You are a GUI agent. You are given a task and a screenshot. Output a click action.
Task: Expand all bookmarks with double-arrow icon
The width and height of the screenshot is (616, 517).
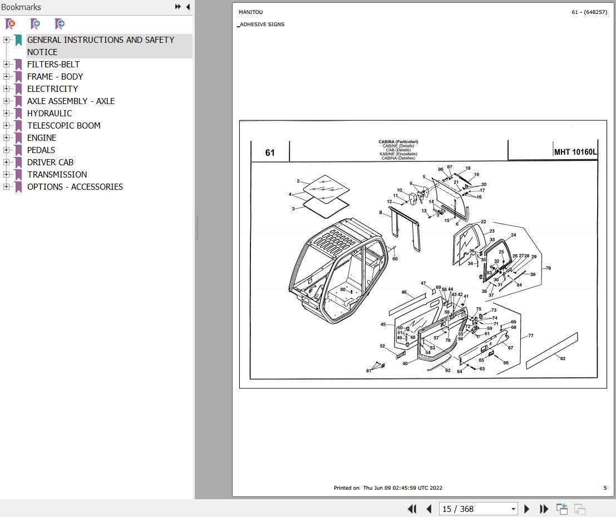178,7
